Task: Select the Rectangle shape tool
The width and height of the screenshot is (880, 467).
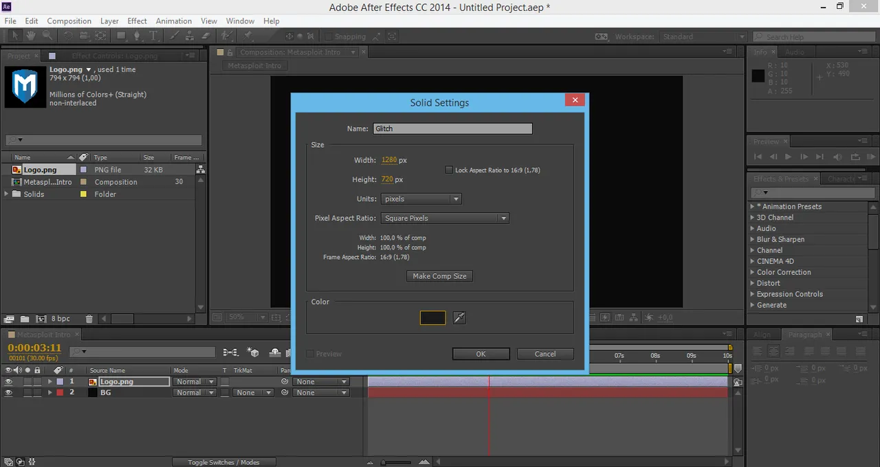Action: point(121,36)
